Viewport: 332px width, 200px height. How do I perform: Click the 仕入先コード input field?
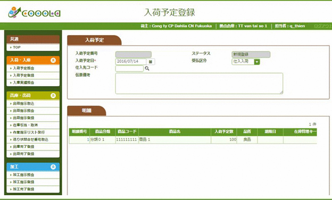[x=129, y=69]
